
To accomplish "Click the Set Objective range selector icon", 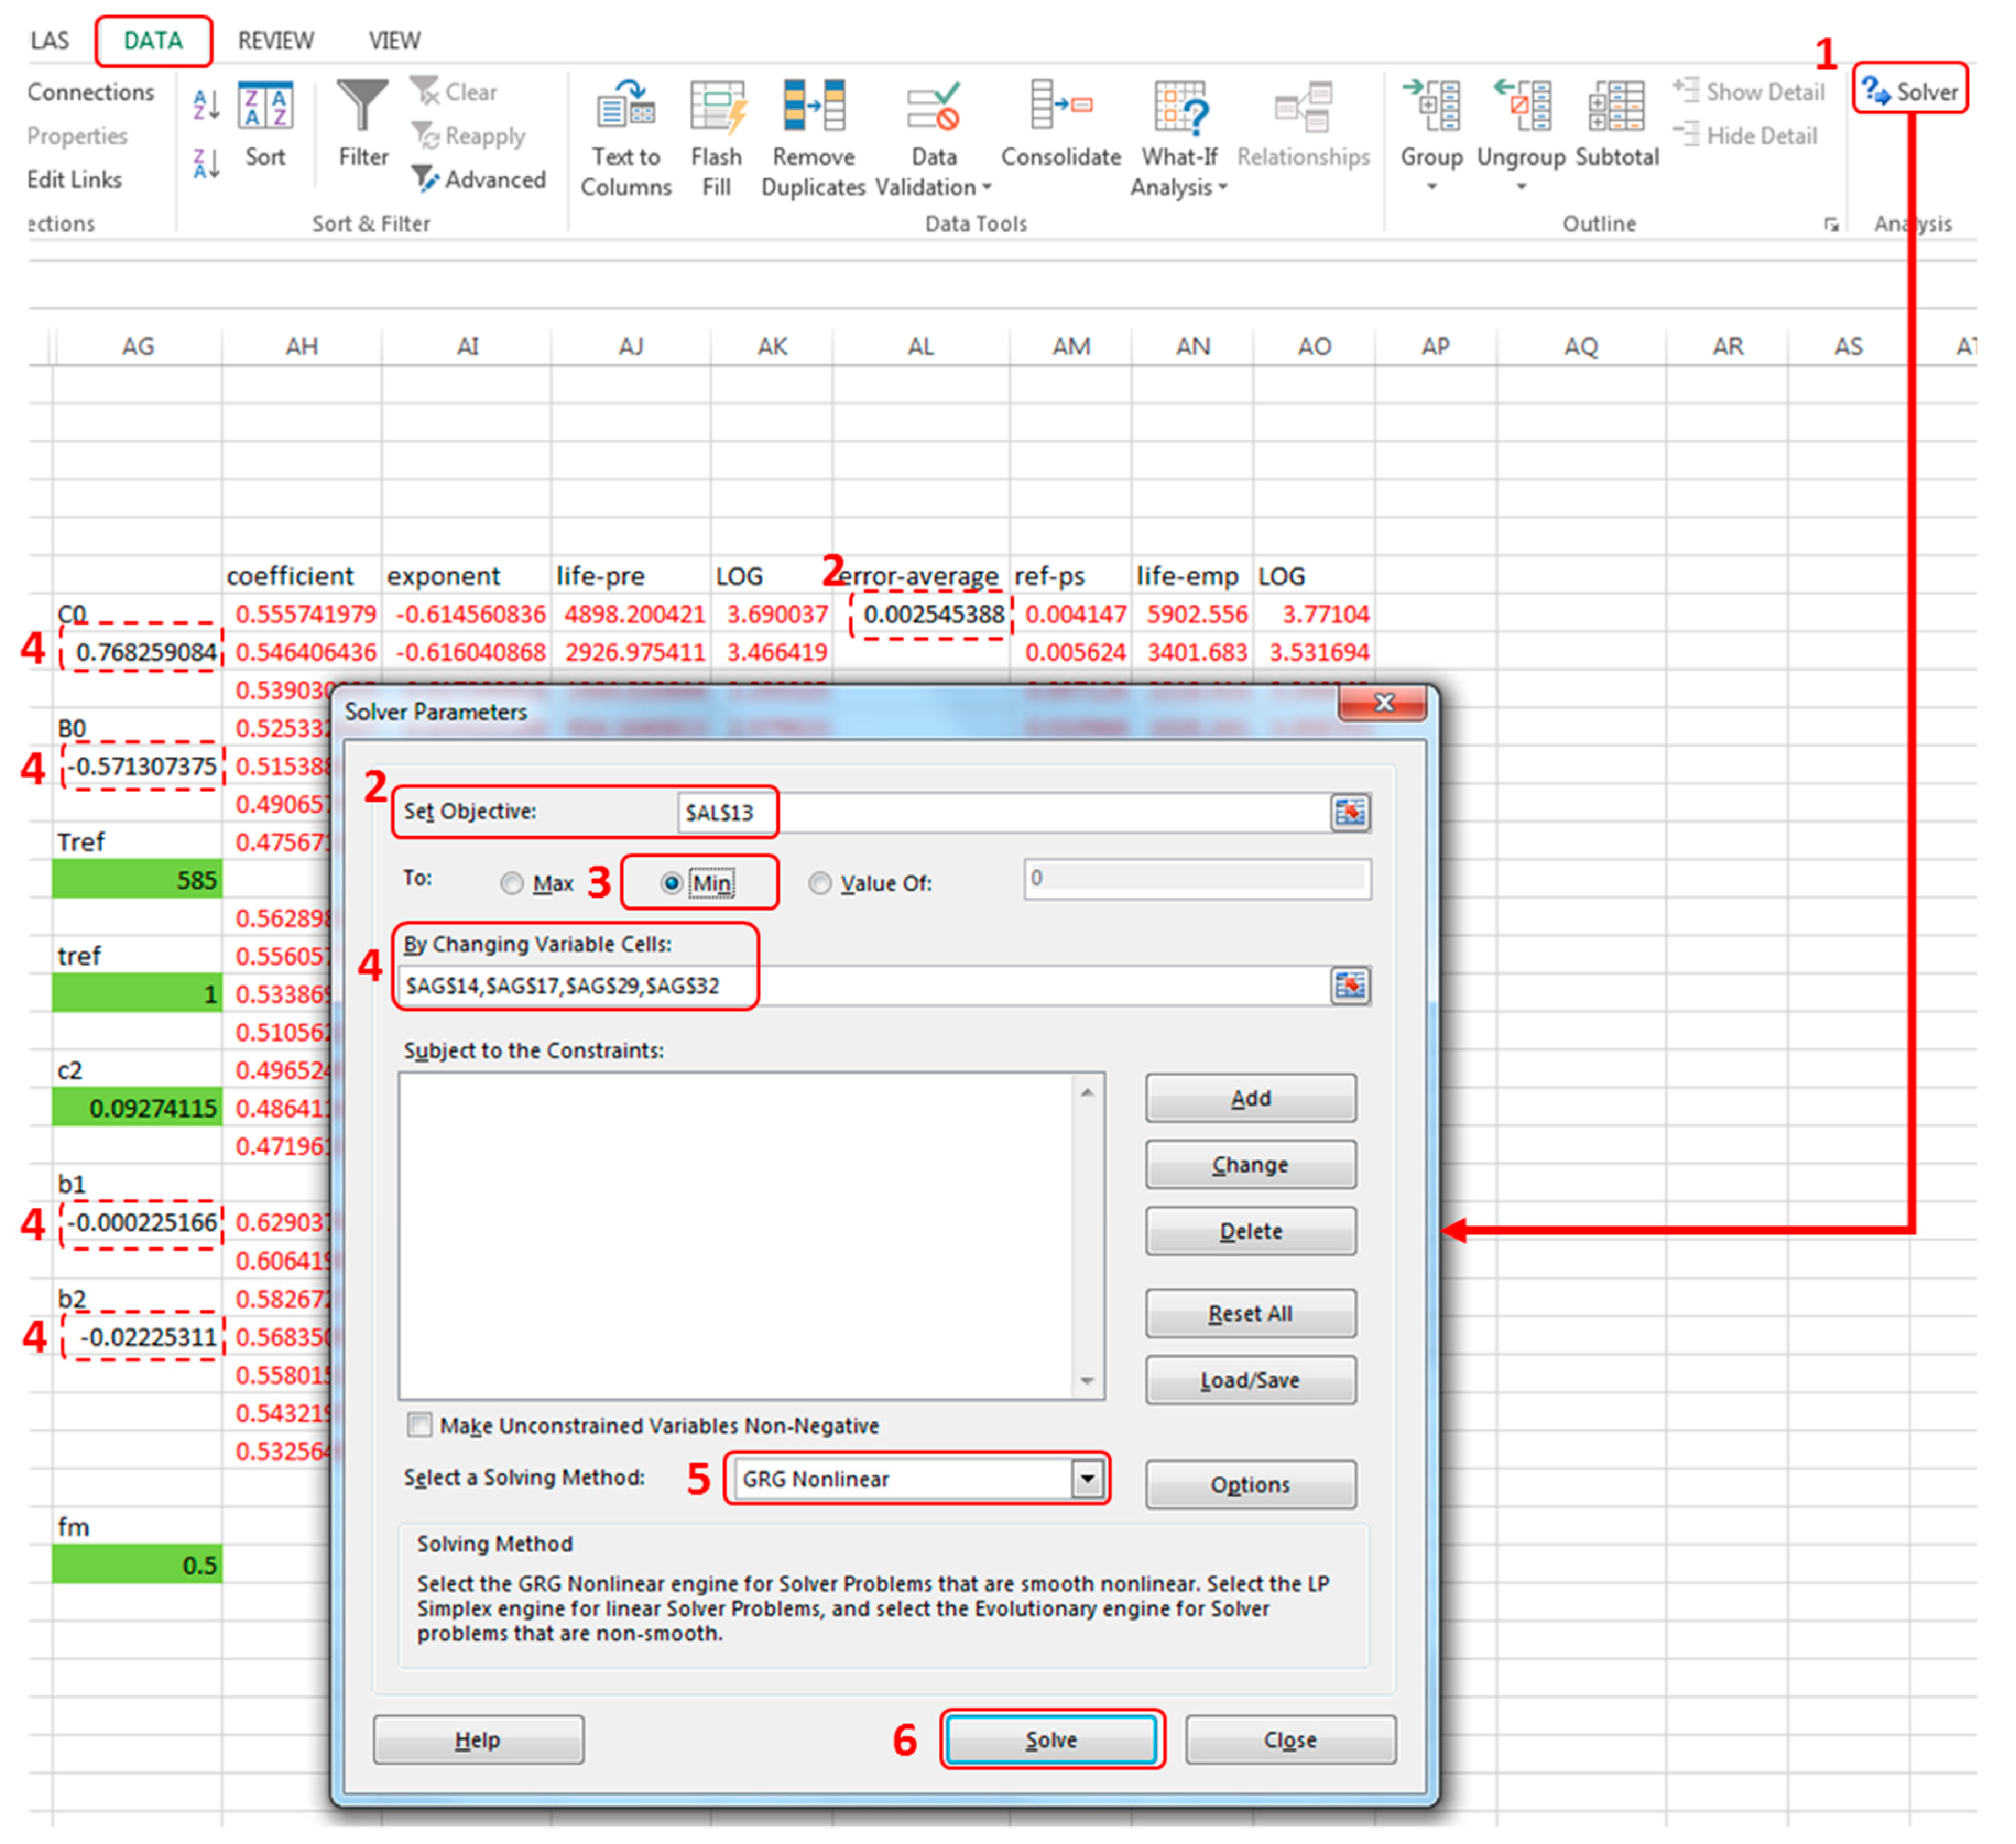I will click(1350, 813).
